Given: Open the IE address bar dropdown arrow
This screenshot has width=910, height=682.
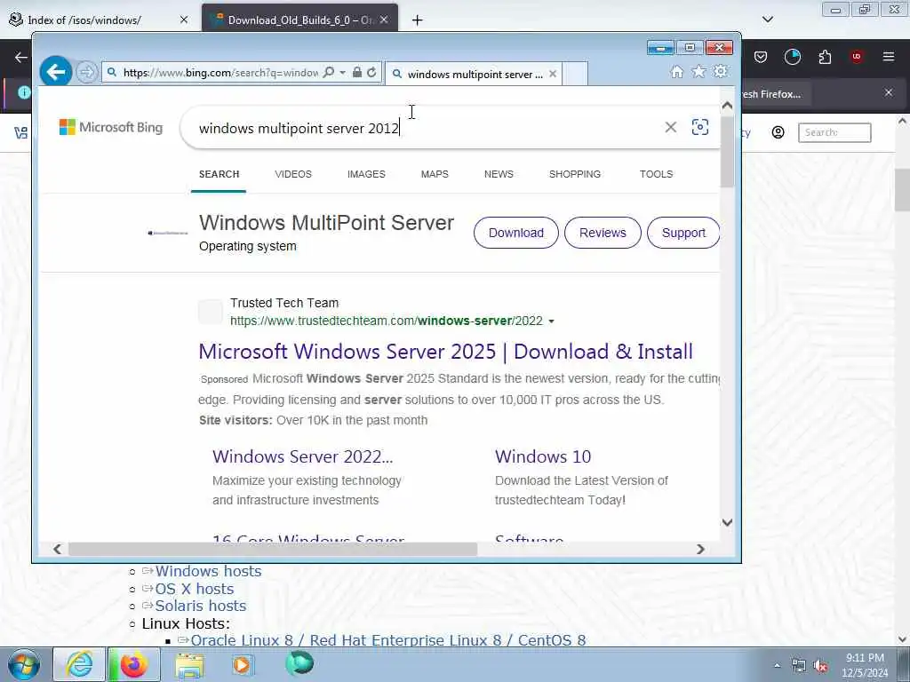Looking at the screenshot, I should 342,73.
